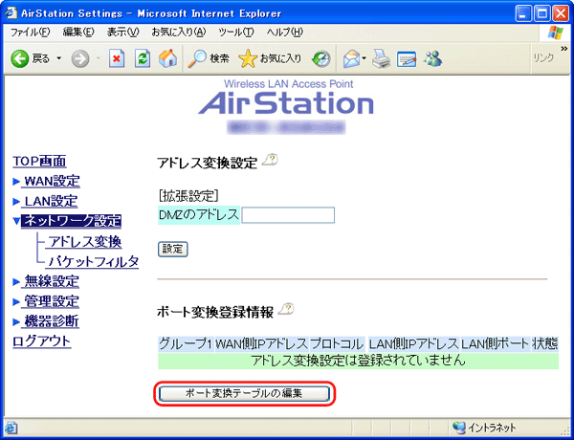This screenshot has width=574, height=440.
Task: Open the Mail envelope icon
Action: point(351,59)
